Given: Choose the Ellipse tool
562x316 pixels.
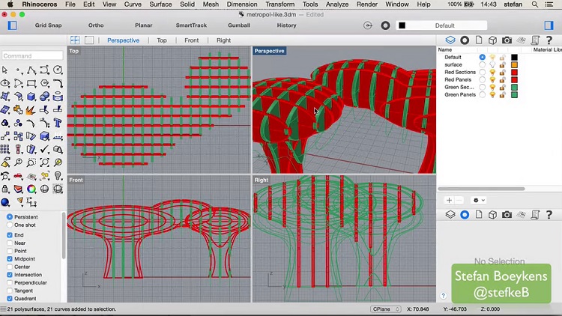Looking at the screenshot, I should tap(5, 83).
